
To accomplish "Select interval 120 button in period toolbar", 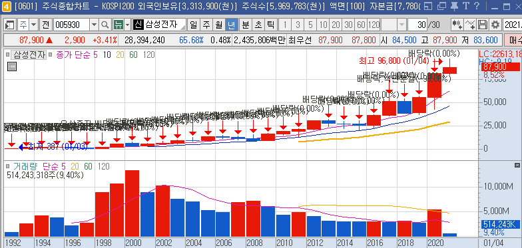I will tap(374, 24).
